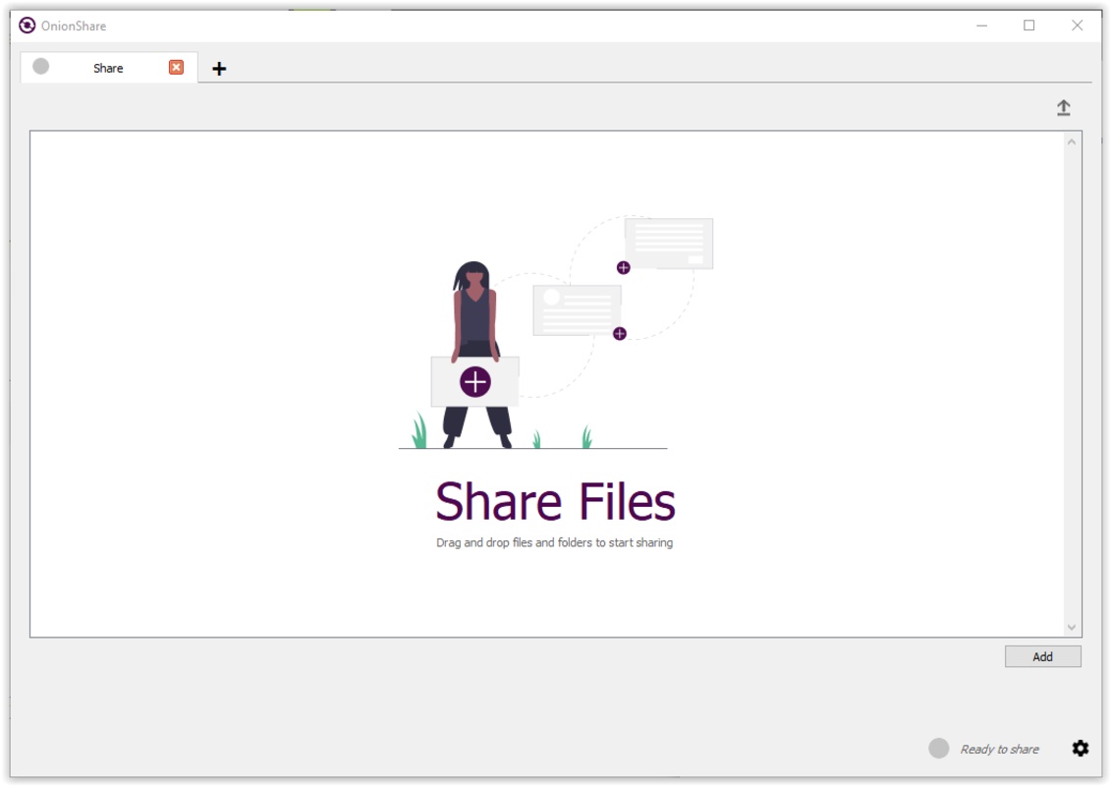
Task: Click the 'Share Files' heading
Action: coord(555,501)
